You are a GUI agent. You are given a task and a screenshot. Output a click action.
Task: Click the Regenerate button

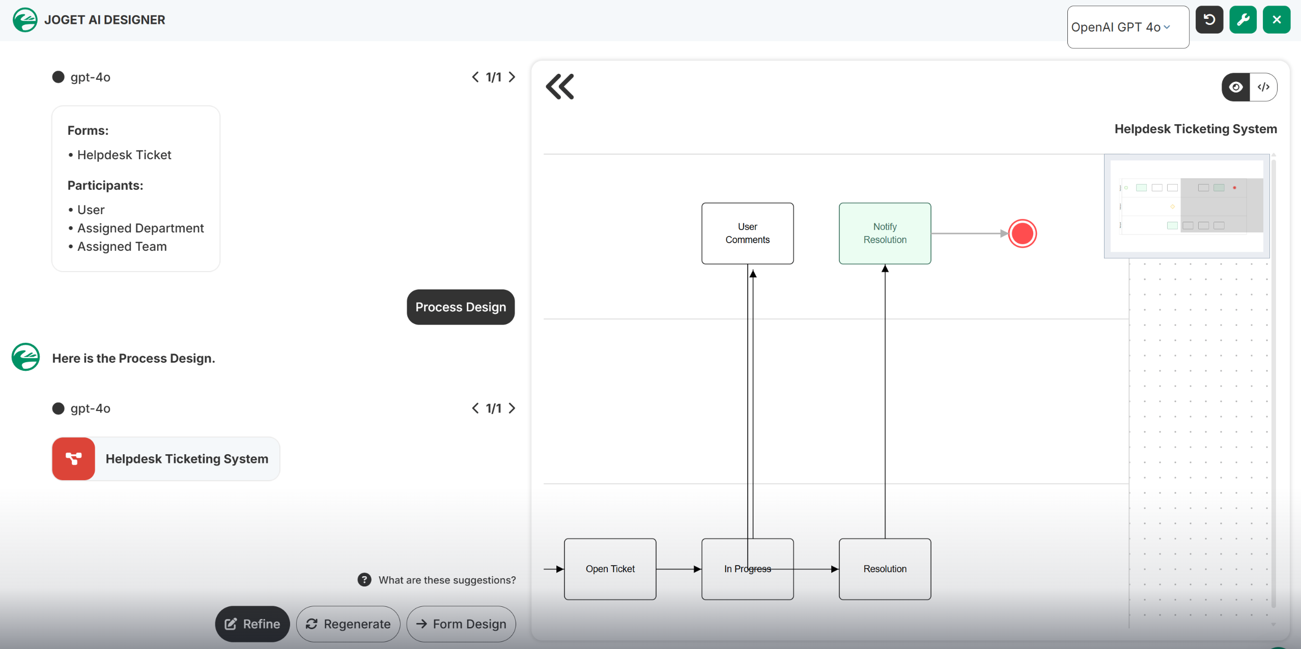(x=348, y=624)
